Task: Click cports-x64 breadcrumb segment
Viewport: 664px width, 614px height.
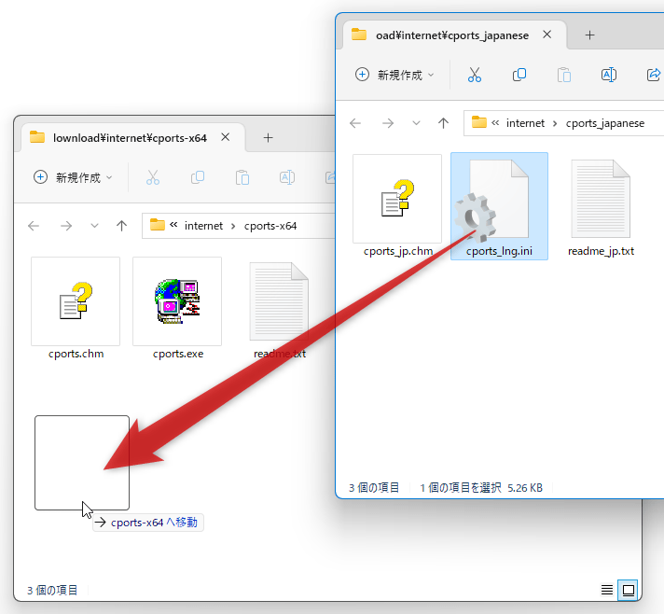Action: [x=270, y=226]
